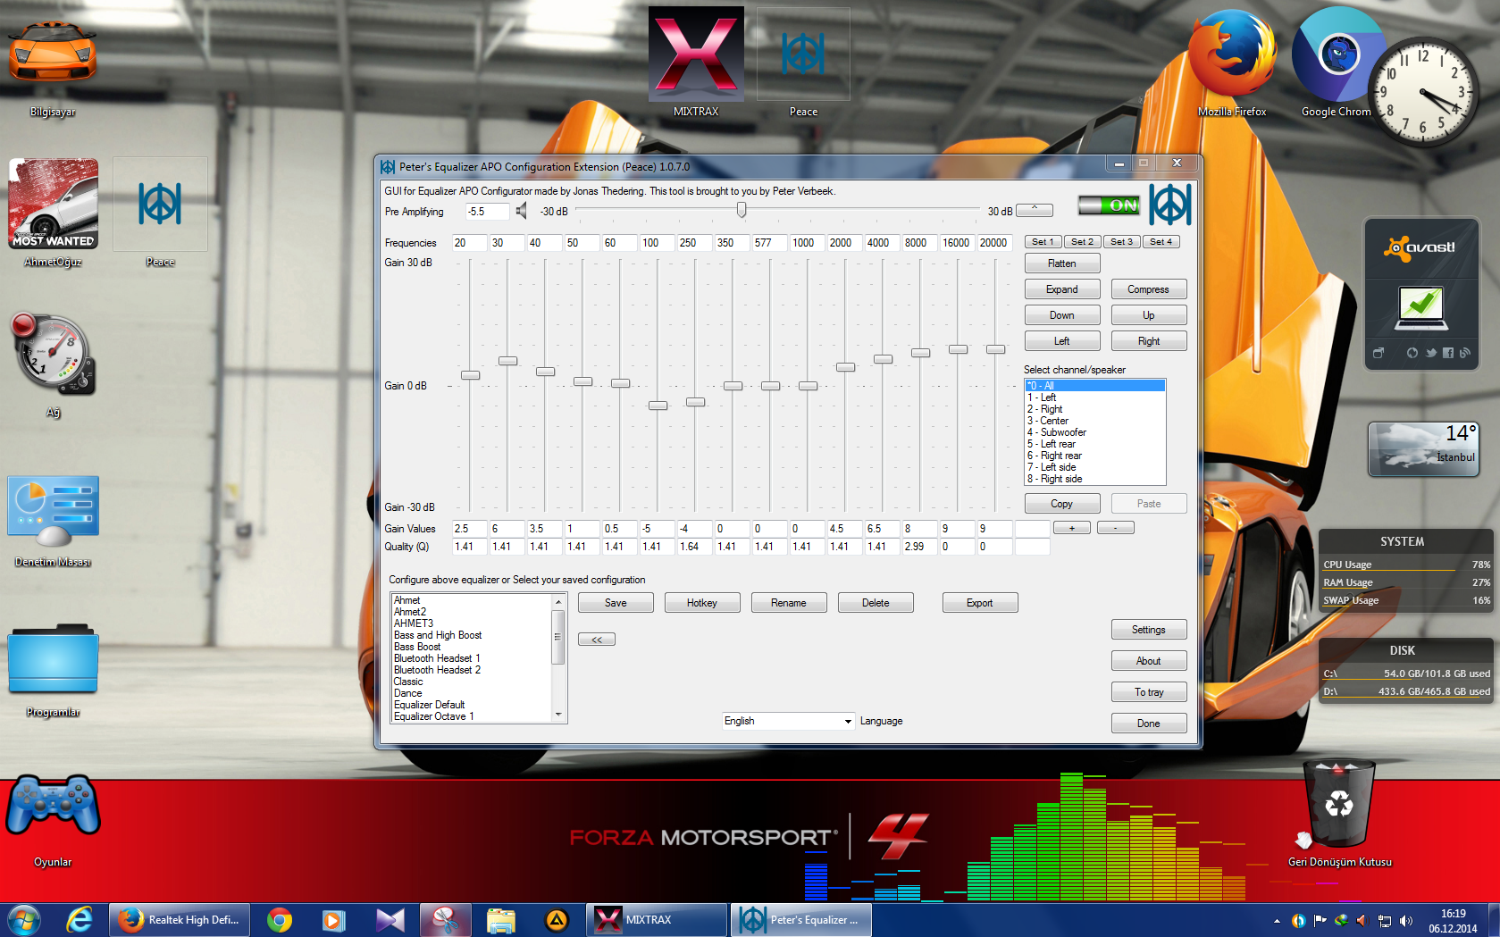This screenshot has height=937, width=1500.
Task: Click the Expand button
Action: pos(1062,289)
